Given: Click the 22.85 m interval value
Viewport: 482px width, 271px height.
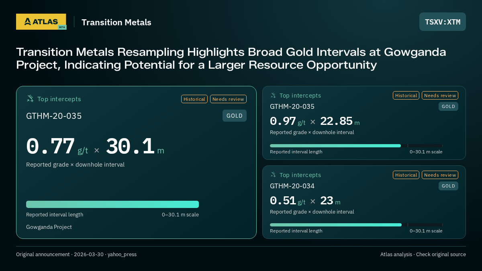Looking at the screenshot, I should point(340,121).
